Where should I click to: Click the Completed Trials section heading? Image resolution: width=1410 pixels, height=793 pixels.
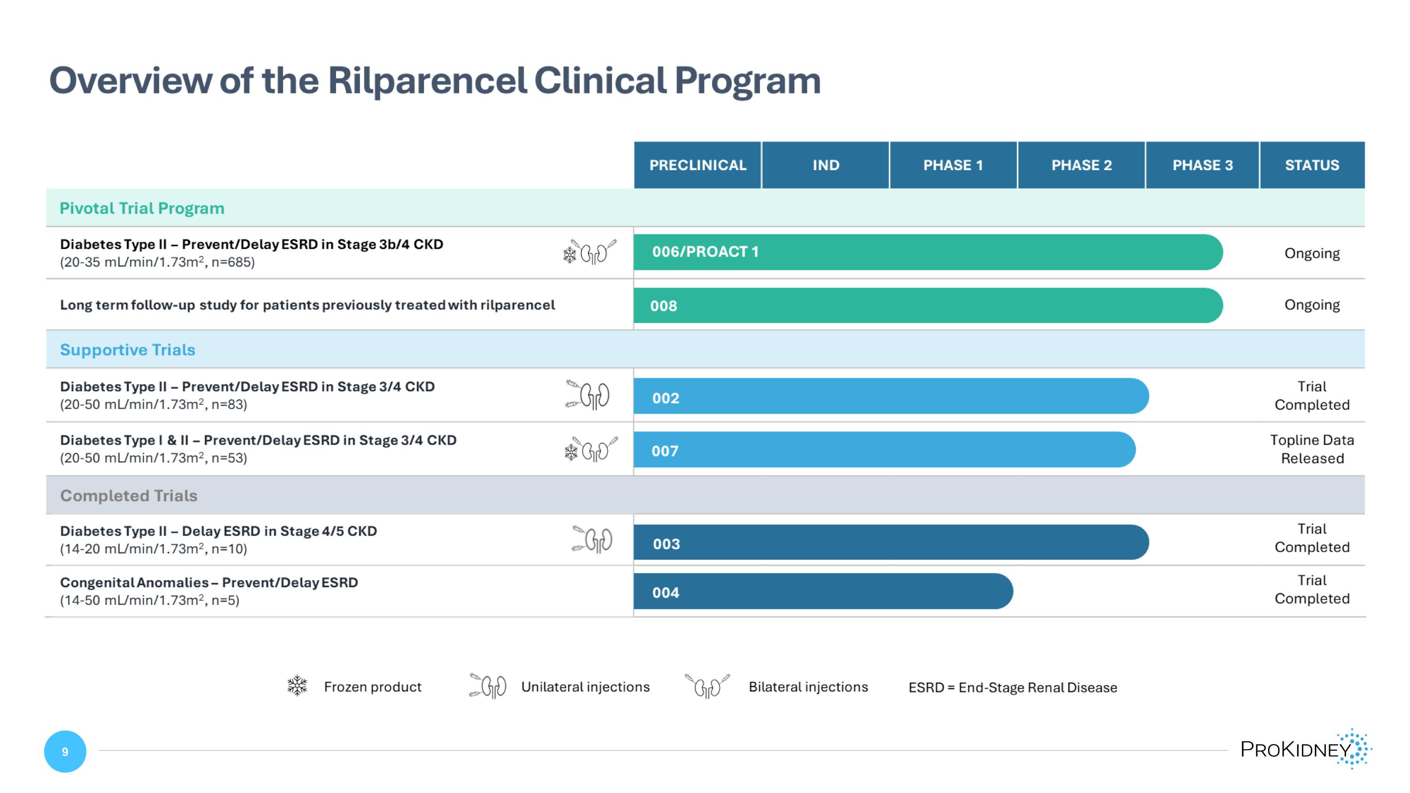[x=129, y=495]
